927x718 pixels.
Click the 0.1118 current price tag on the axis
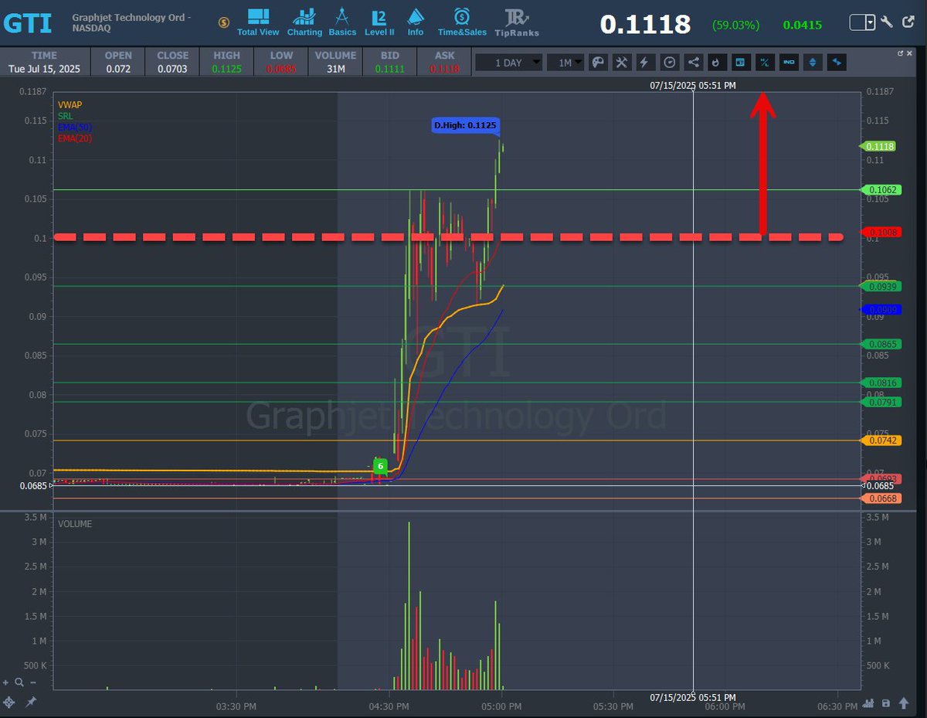880,146
